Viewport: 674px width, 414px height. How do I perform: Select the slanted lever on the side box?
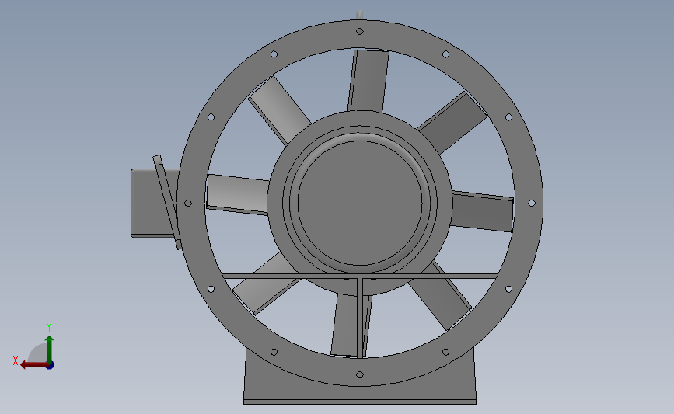(167, 202)
